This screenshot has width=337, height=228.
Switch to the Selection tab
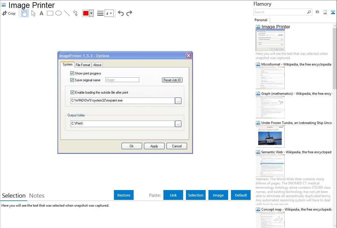click(14, 196)
